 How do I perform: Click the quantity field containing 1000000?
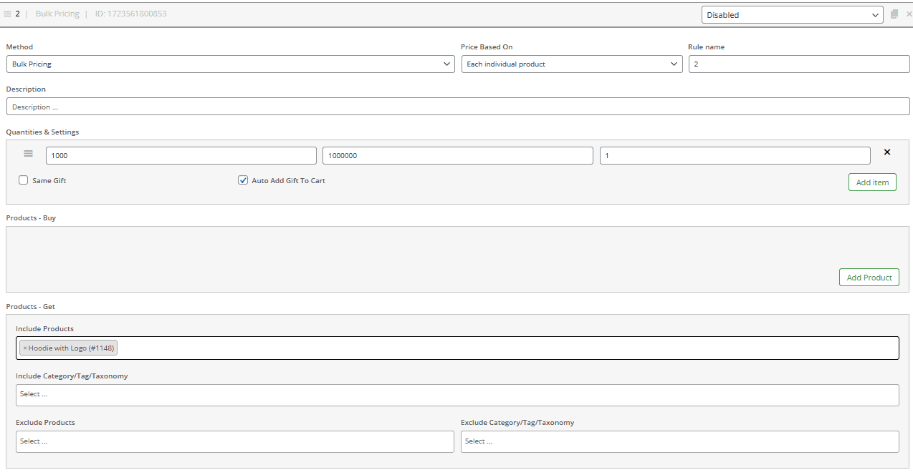pos(457,156)
